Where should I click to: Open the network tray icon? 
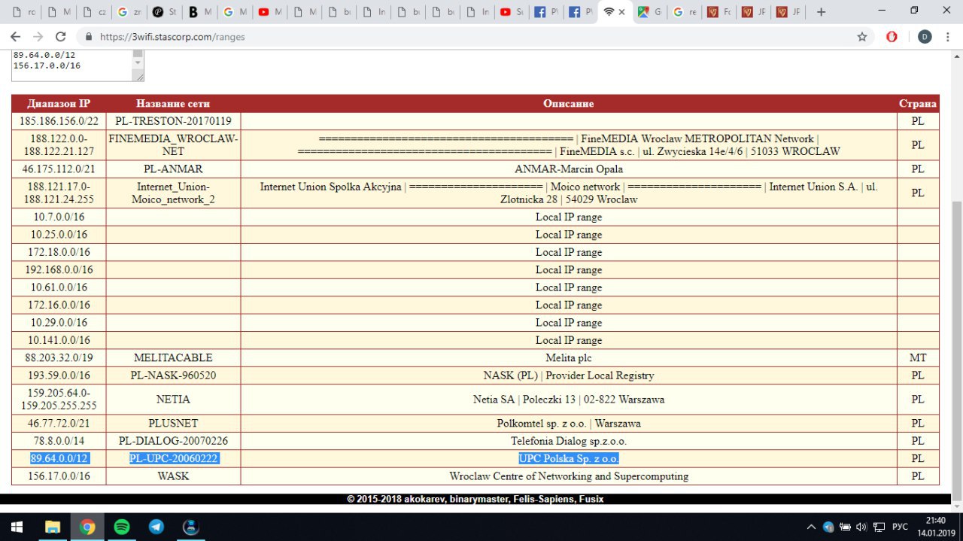877,527
